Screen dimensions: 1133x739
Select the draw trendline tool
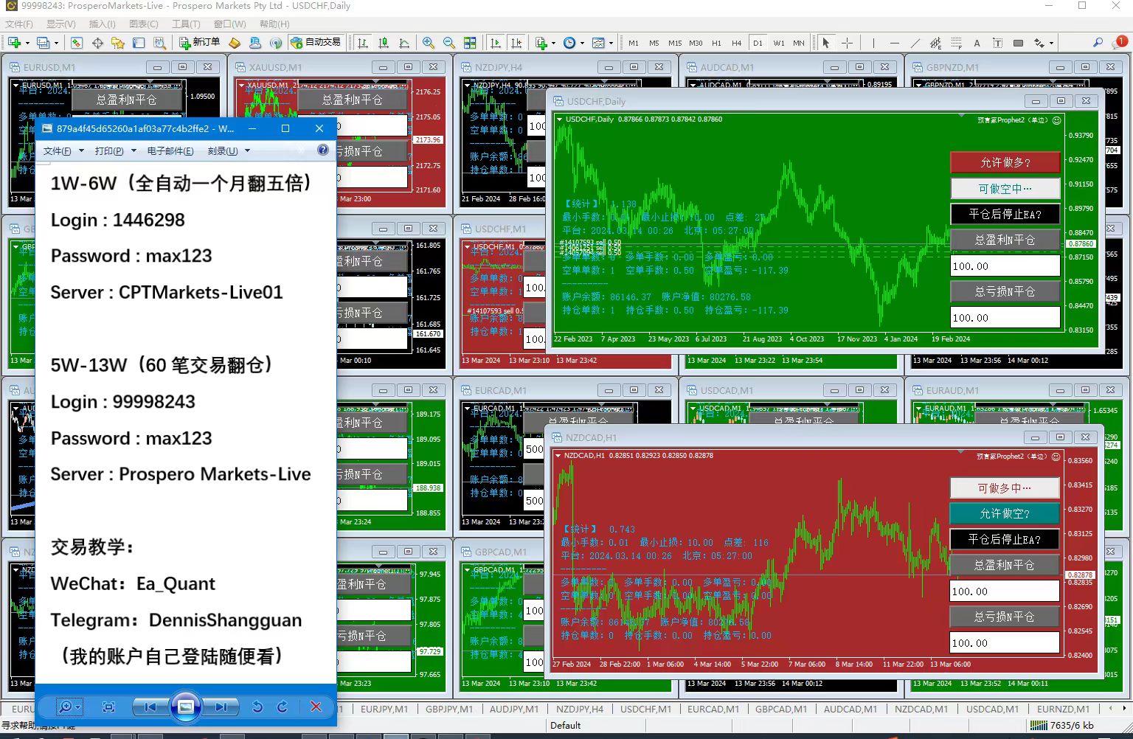click(x=915, y=43)
